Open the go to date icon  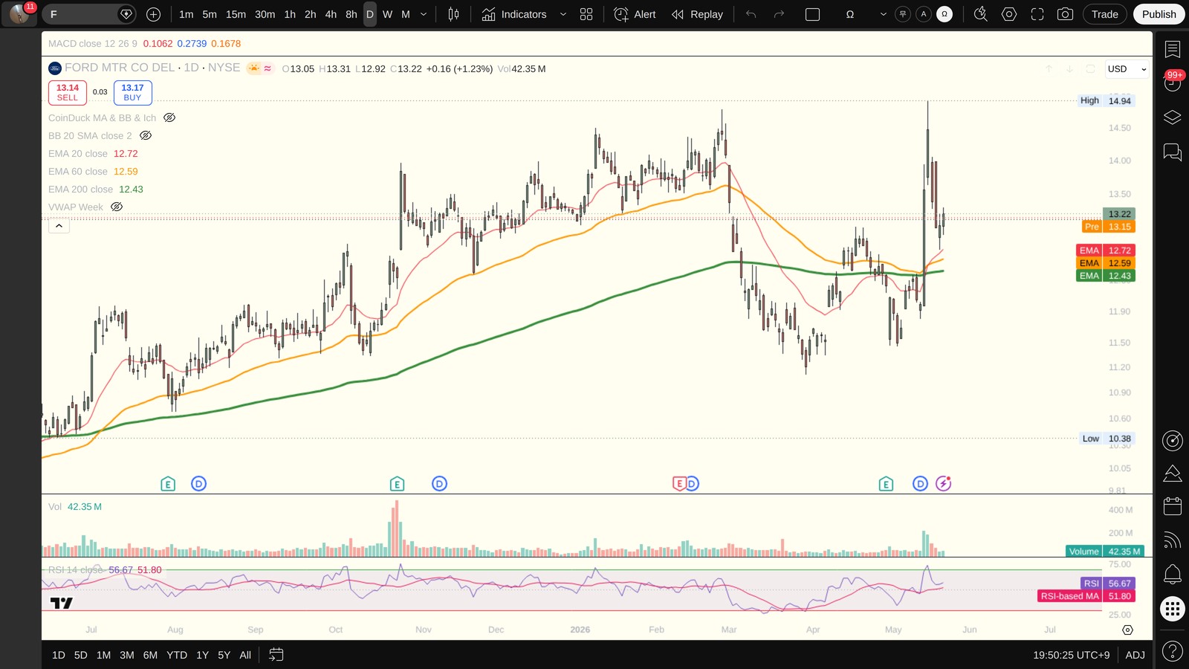pos(276,655)
